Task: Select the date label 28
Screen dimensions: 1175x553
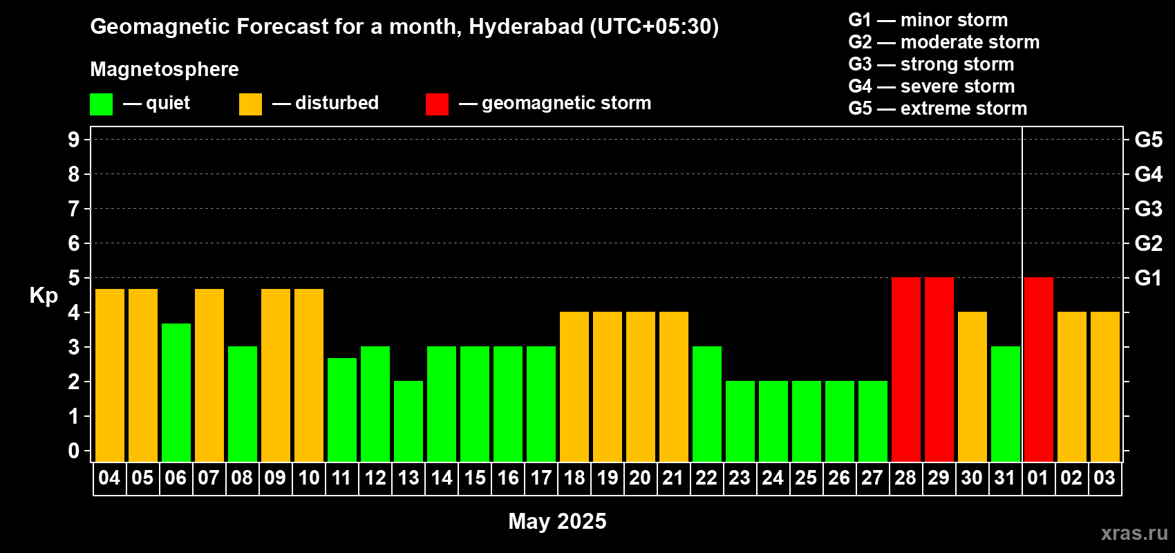Action: 905,478
